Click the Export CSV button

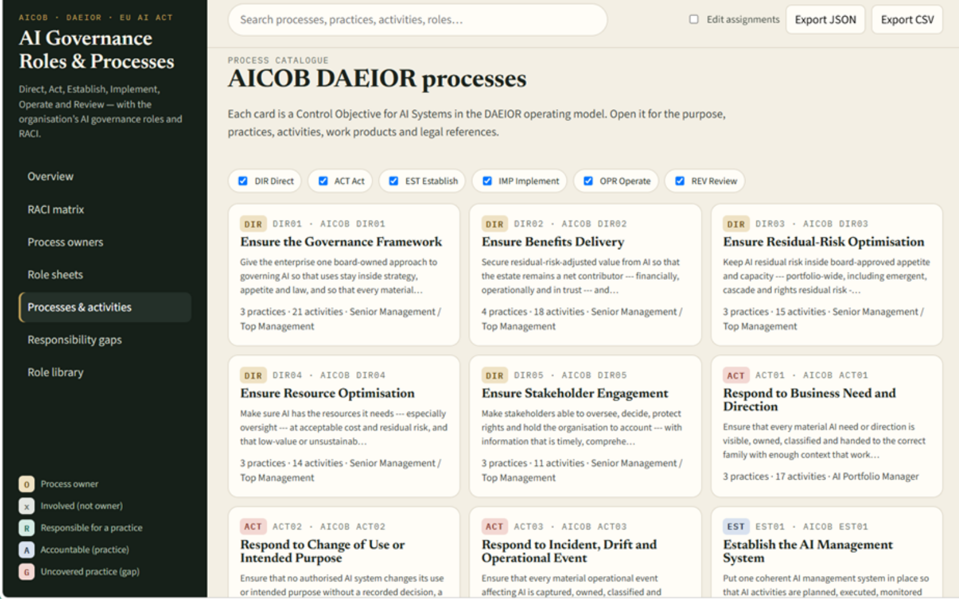tap(907, 20)
